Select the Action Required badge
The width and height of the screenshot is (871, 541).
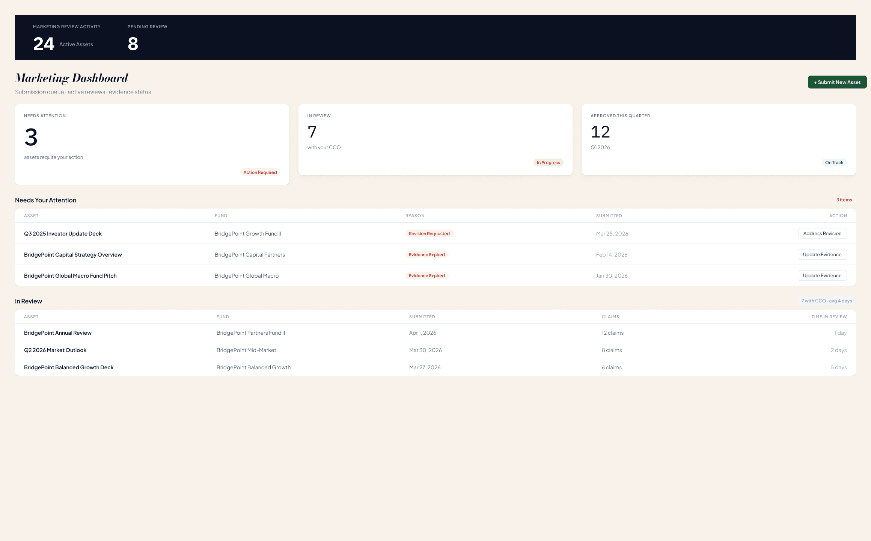(x=260, y=172)
